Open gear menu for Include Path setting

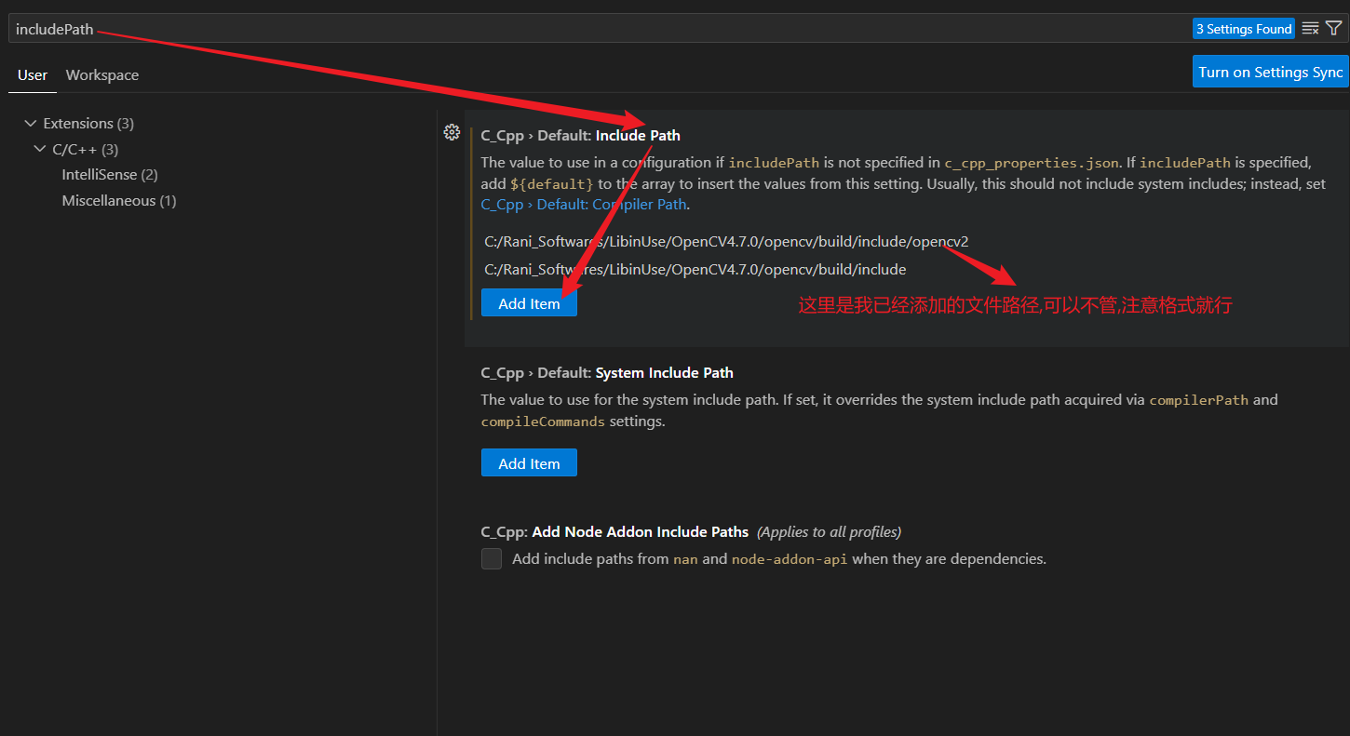pyautogui.click(x=452, y=132)
